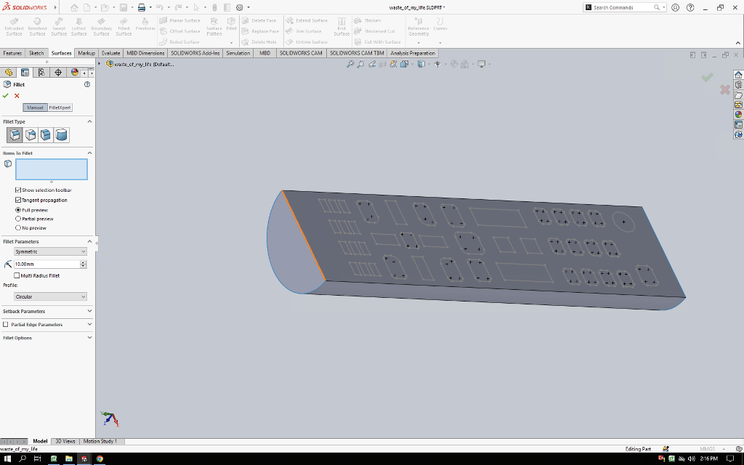Cancel fillet with red X in panel

pyautogui.click(x=17, y=96)
